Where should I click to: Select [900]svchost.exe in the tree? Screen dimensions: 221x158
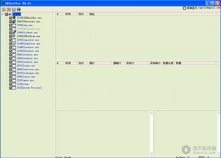pyautogui.click(x=27, y=58)
